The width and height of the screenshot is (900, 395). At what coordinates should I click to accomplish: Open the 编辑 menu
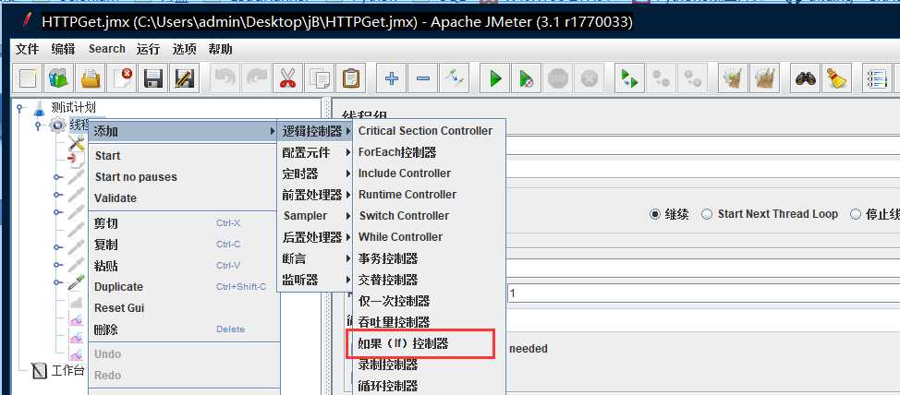pos(63,49)
